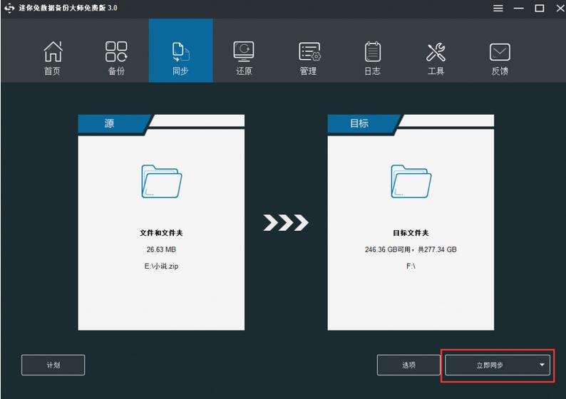This screenshot has height=399, width=566.
Task: Click the source folder icon
Action: (x=161, y=181)
